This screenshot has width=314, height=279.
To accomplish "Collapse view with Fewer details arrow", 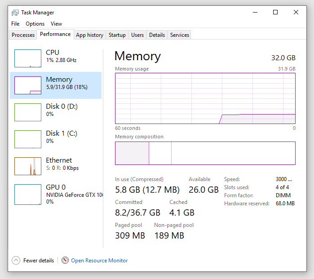I will (16, 261).
